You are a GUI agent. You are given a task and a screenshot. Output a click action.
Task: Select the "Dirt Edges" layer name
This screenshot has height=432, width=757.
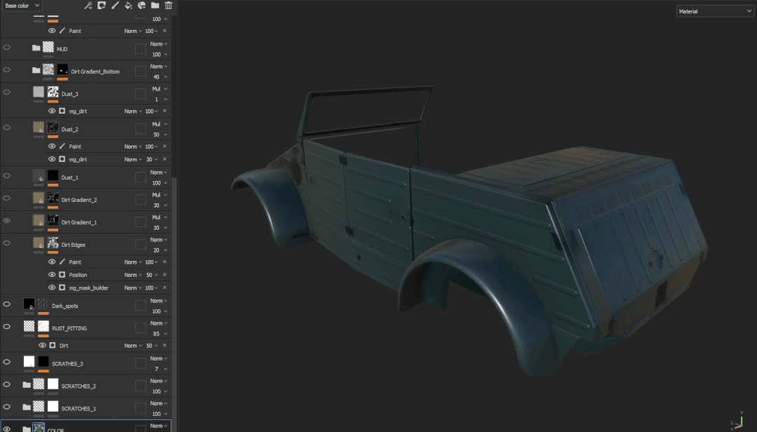pos(74,245)
